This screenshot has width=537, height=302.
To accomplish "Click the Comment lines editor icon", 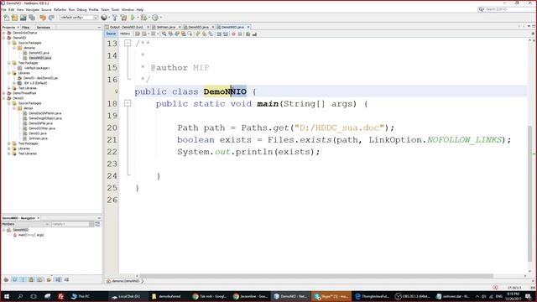I will coord(248,34).
